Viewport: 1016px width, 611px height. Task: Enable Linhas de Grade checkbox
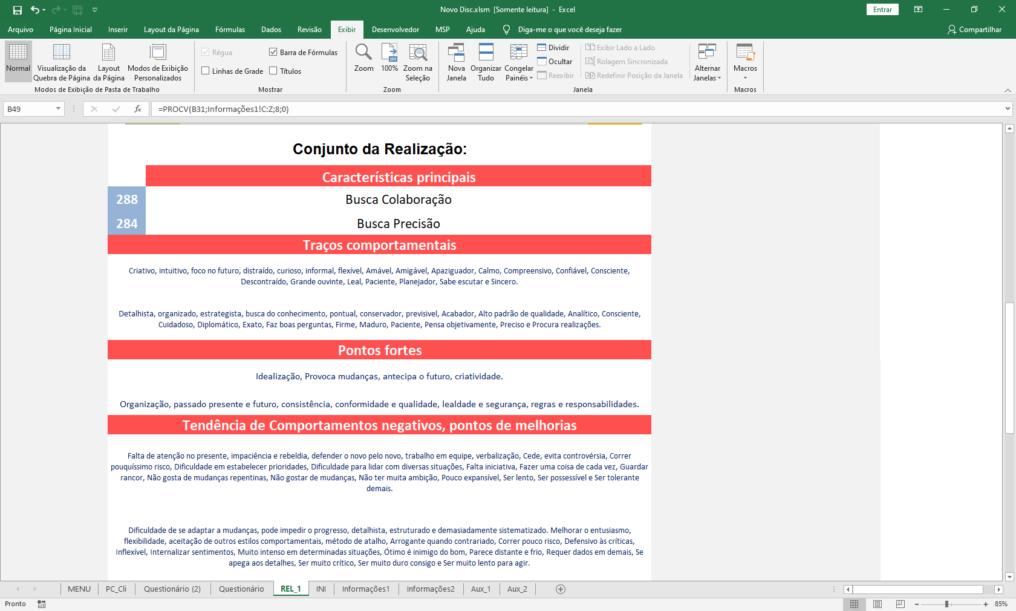(206, 71)
